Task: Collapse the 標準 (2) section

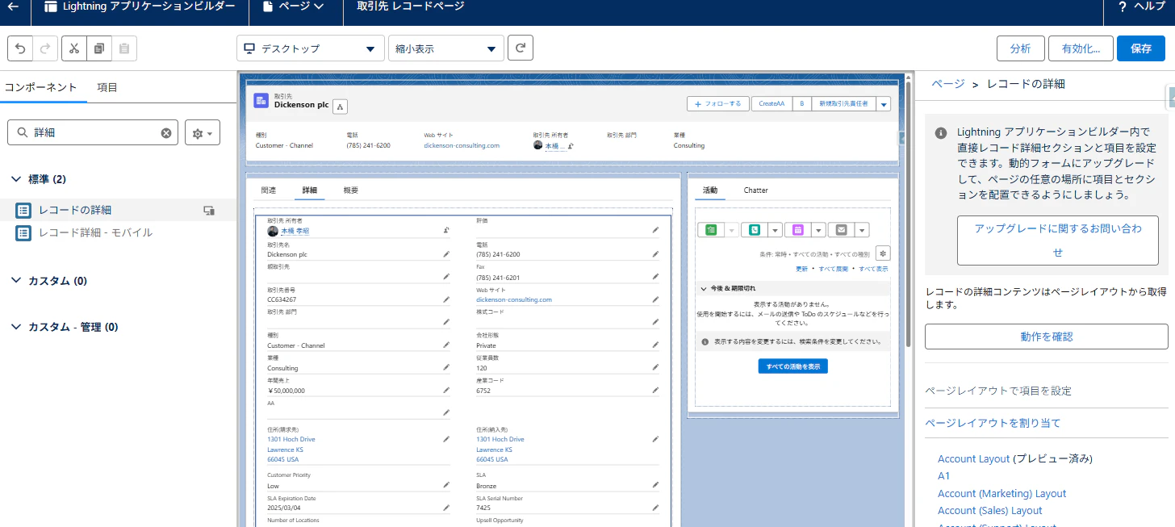Action: pos(16,179)
